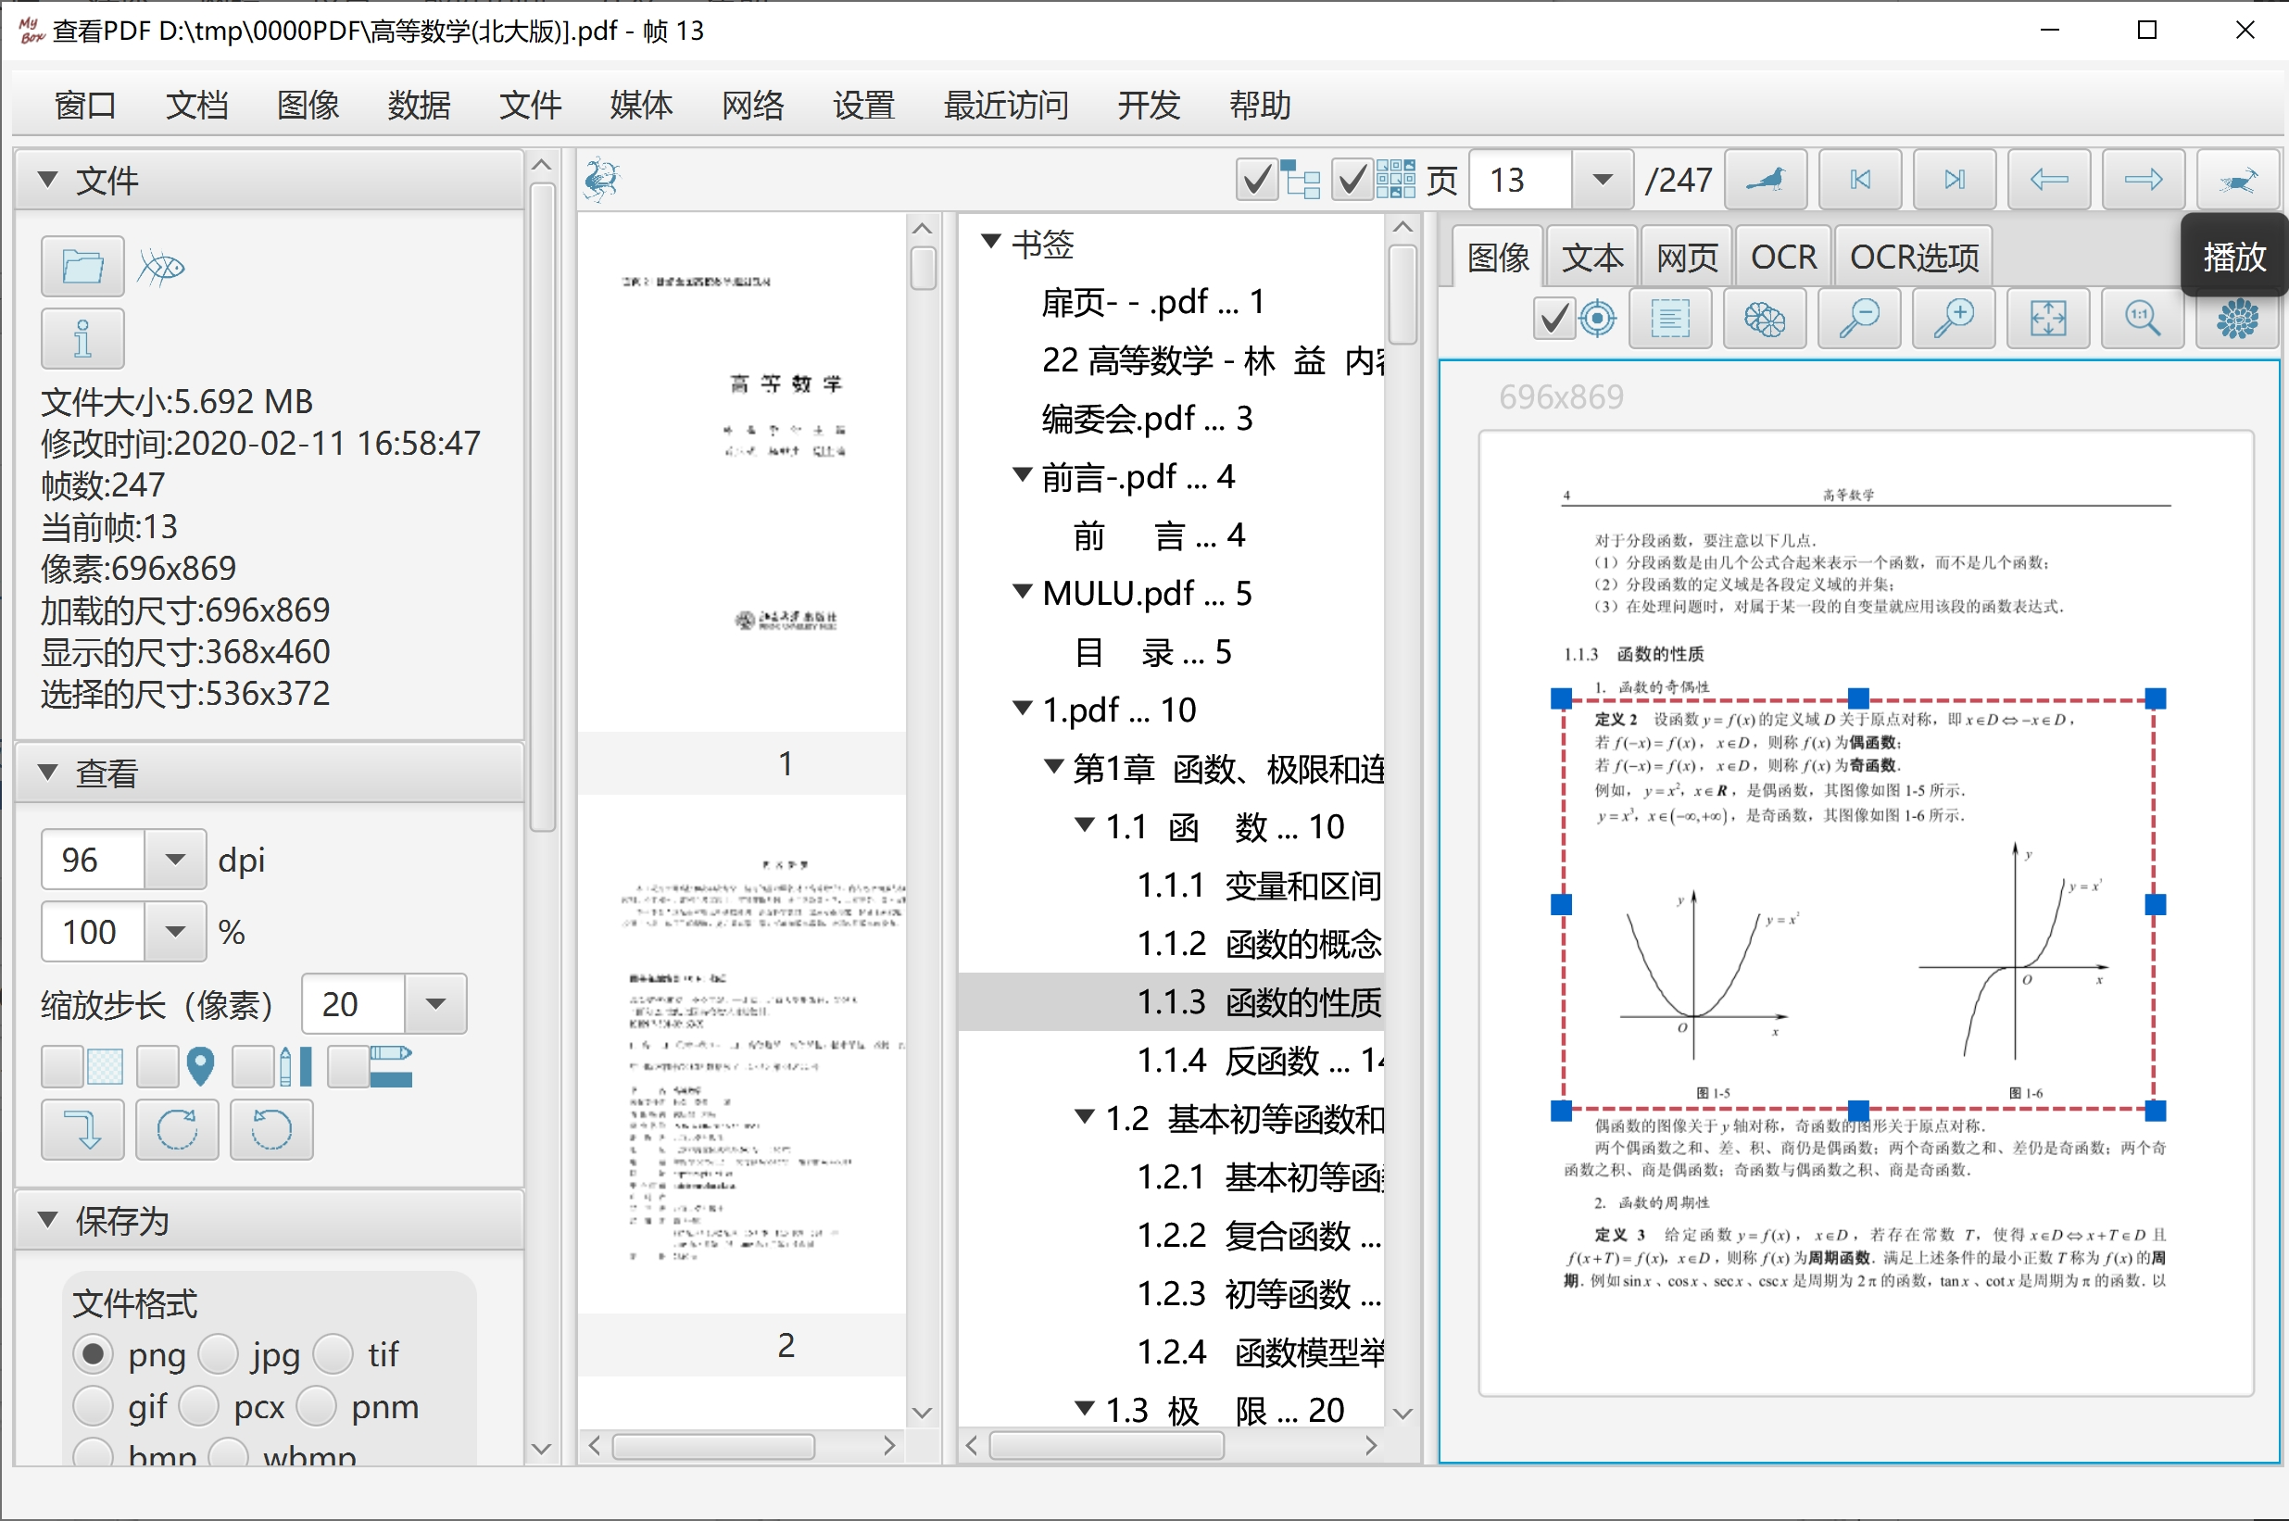Click the next page right arrow
Viewport: 2289px width, 1521px height.
2143,180
